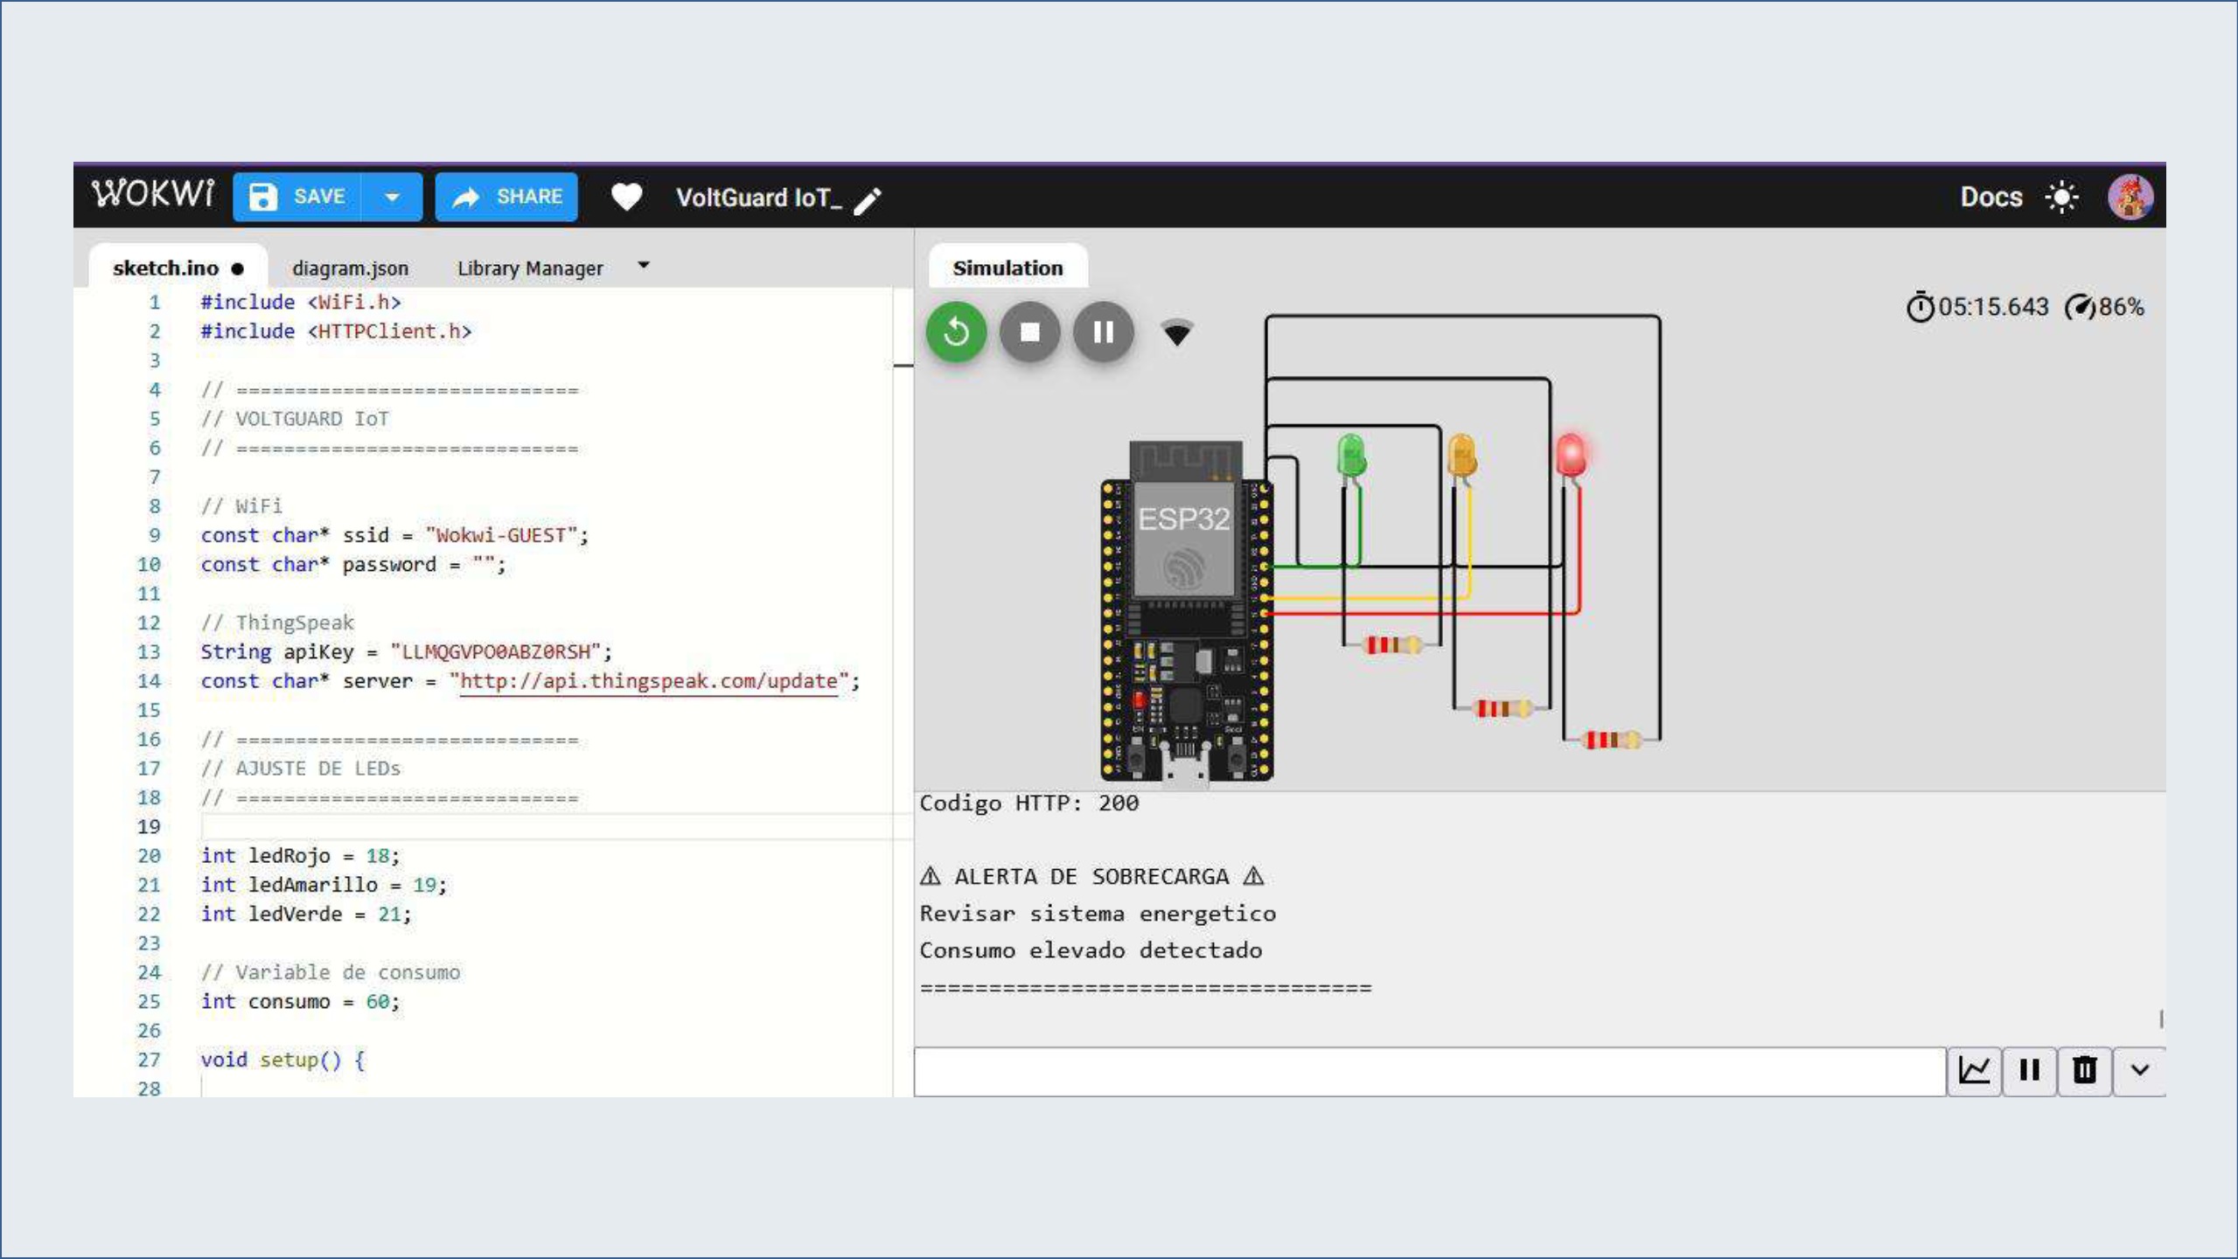
Task: Stop the simulation
Action: pyautogui.click(x=1029, y=332)
